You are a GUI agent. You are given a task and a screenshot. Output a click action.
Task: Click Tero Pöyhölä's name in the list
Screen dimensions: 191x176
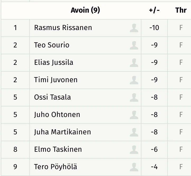[x=56, y=167]
